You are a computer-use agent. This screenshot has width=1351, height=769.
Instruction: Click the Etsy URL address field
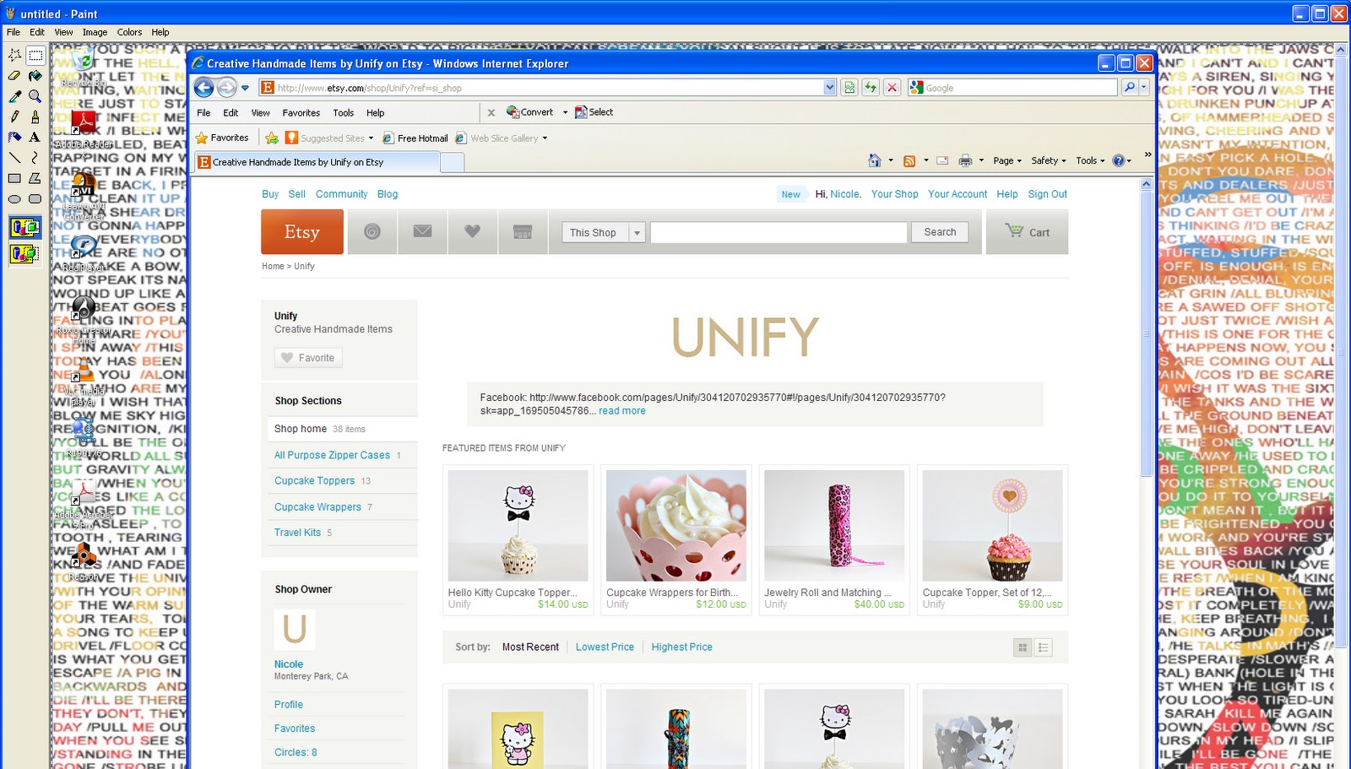(541, 88)
